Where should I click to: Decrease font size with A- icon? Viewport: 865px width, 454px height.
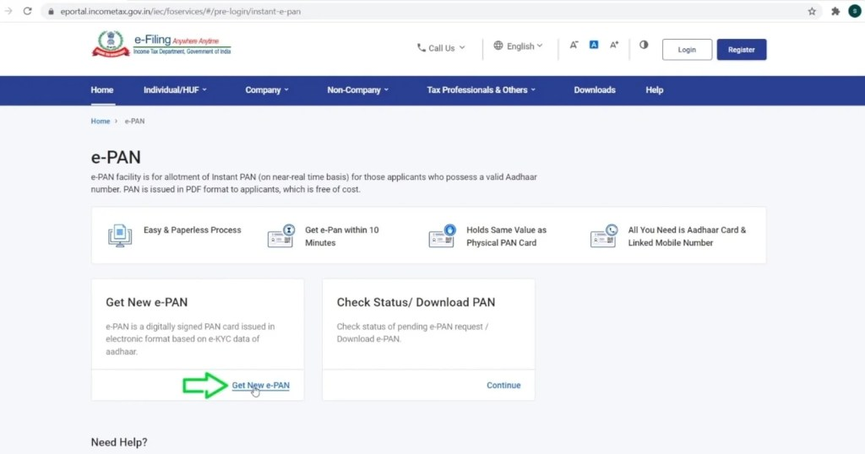[574, 46]
